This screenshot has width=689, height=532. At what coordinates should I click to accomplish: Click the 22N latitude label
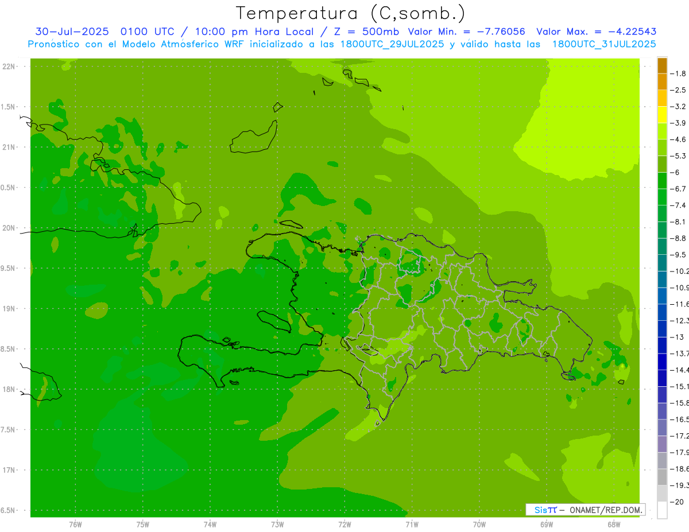9,66
